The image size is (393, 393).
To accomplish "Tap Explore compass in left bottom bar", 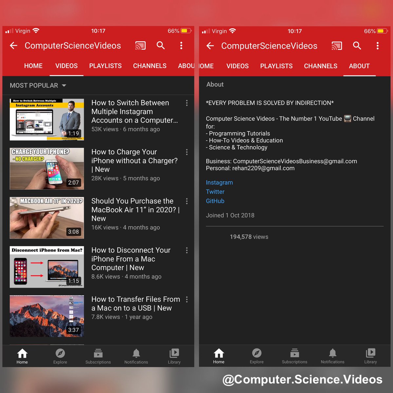I will 60,353.
